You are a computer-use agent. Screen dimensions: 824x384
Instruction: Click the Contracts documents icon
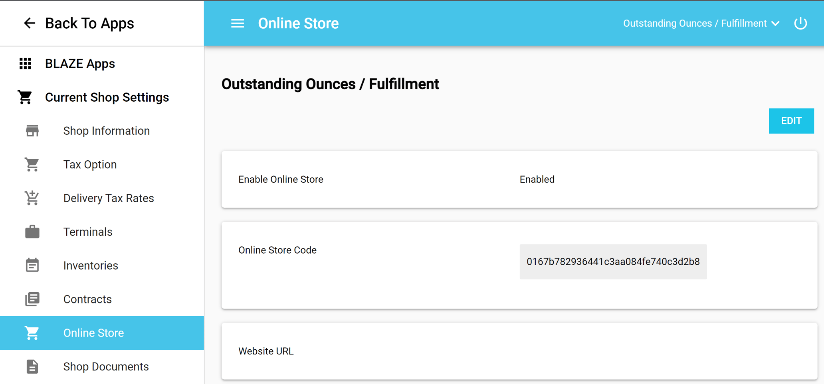coord(32,299)
